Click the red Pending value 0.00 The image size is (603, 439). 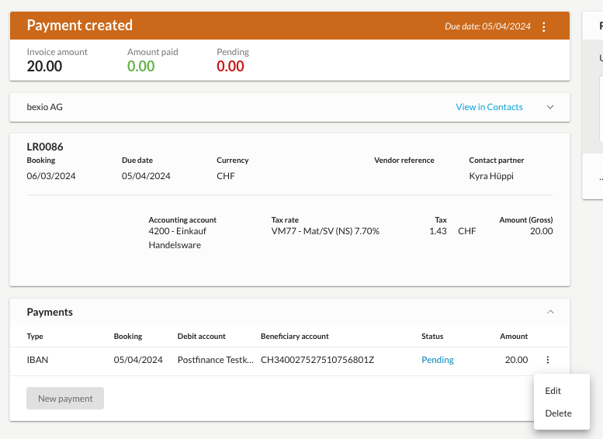tap(230, 66)
